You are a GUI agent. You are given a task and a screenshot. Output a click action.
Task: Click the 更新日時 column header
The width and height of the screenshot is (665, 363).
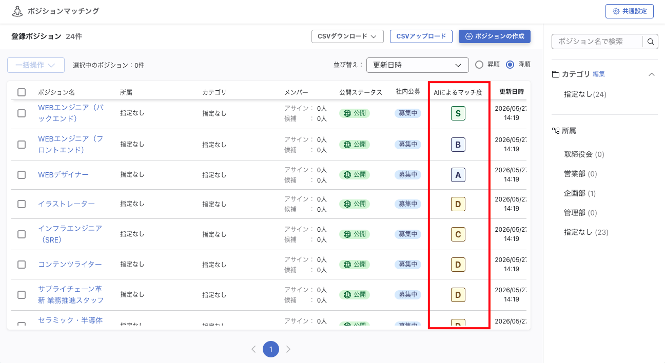[x=512, y=92]
